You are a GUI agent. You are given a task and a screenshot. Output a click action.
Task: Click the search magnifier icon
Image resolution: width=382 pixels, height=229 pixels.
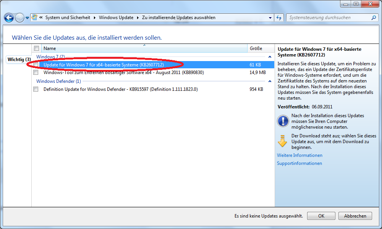point(374,18)
